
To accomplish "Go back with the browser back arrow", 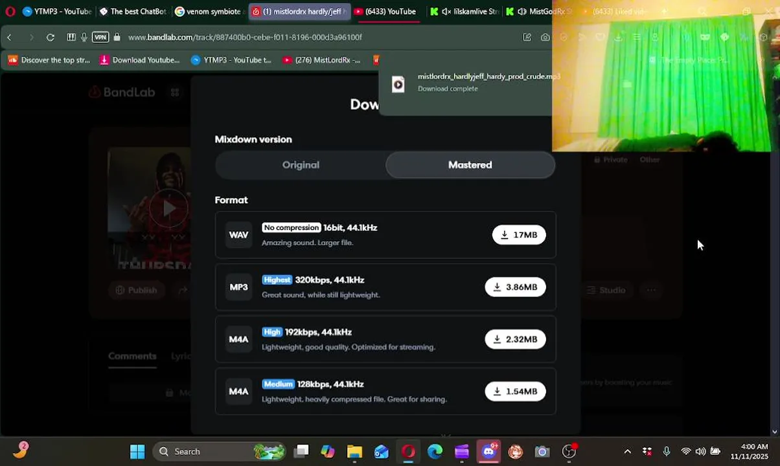I will 9,38.
